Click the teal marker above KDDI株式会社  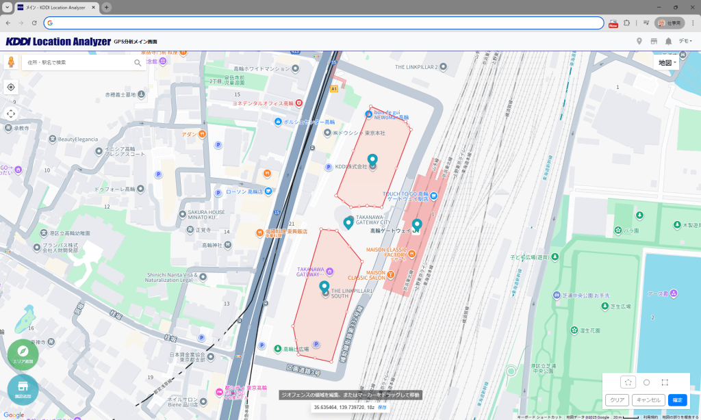point(372,159)
